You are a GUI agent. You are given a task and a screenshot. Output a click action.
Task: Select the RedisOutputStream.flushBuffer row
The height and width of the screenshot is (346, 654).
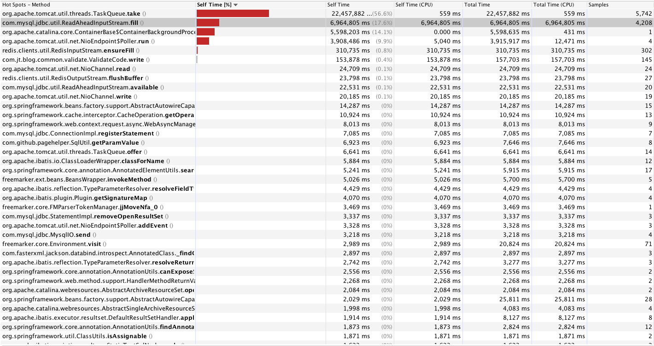tap(327, 78)
